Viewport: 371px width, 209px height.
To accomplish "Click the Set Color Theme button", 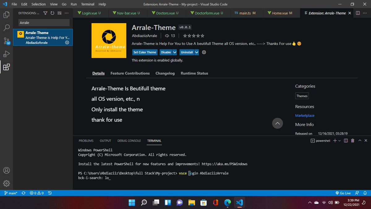I will coord(145,52).
